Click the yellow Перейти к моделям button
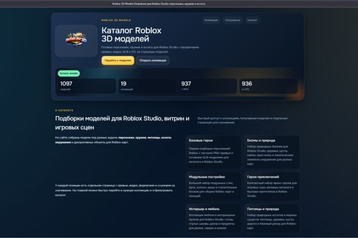The height and width of the screenshot is (238, 358). [118, 61]
